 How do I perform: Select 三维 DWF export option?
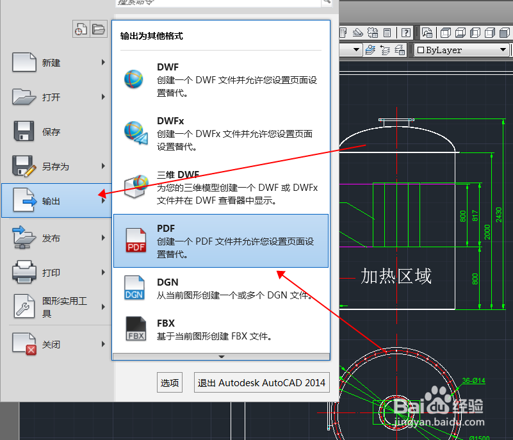click(221, 187)
